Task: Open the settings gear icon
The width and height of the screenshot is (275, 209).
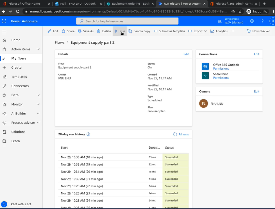Action: pyautogui.click(x=252, y=21)
